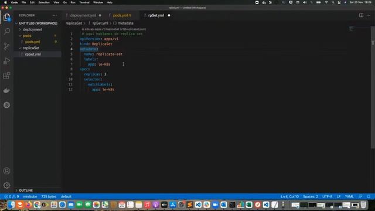
Task: Click the feedback icon in status bar
Action: pos(360,196)
